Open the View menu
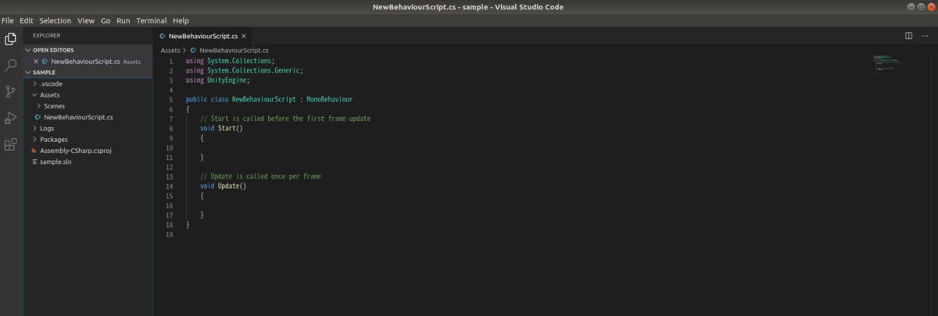 [86, 20]
